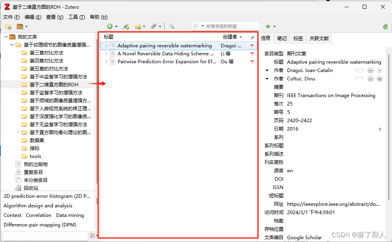Viewport: 392px width, 242px height.
Task: Switch to the 笔记 tab
Action: tap(282, 39)
